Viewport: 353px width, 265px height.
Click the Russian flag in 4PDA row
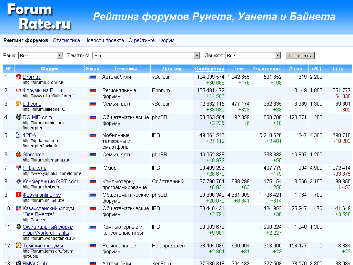point(93,135)
